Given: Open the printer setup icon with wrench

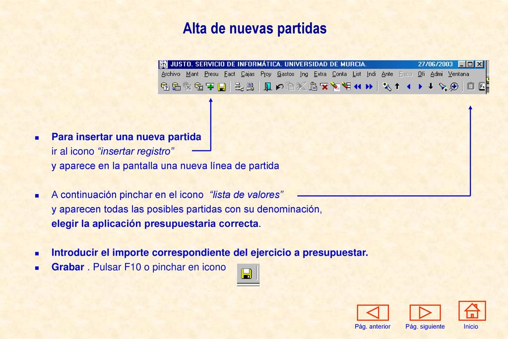Looking at the screenshot, I should coord(239,86).
